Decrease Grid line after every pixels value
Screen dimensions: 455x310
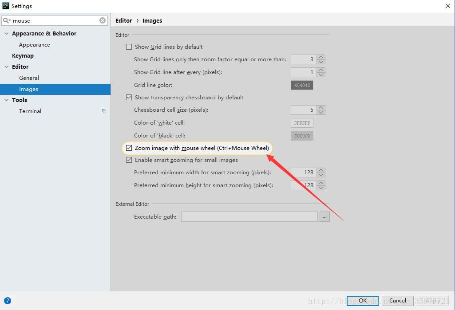pos(321,75)
